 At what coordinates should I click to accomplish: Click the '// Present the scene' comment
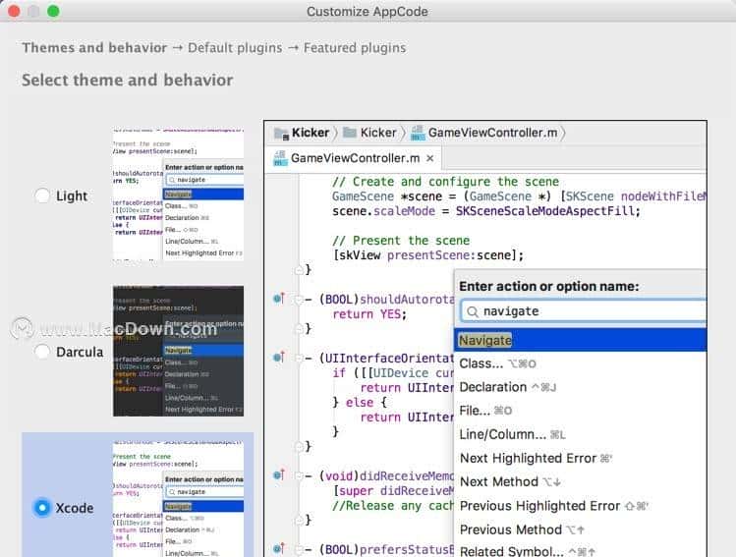[x=401, y=241]
